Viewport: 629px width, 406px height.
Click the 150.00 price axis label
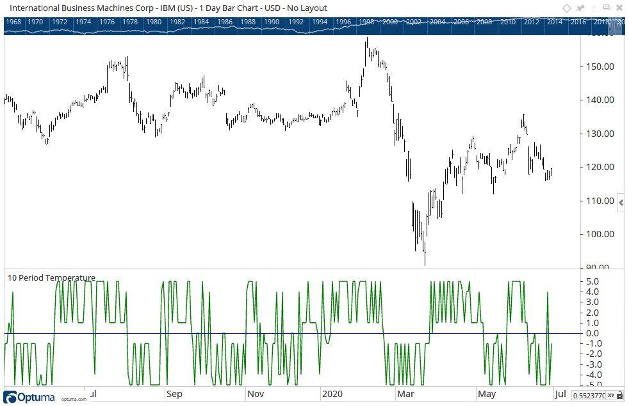(600, 66)
